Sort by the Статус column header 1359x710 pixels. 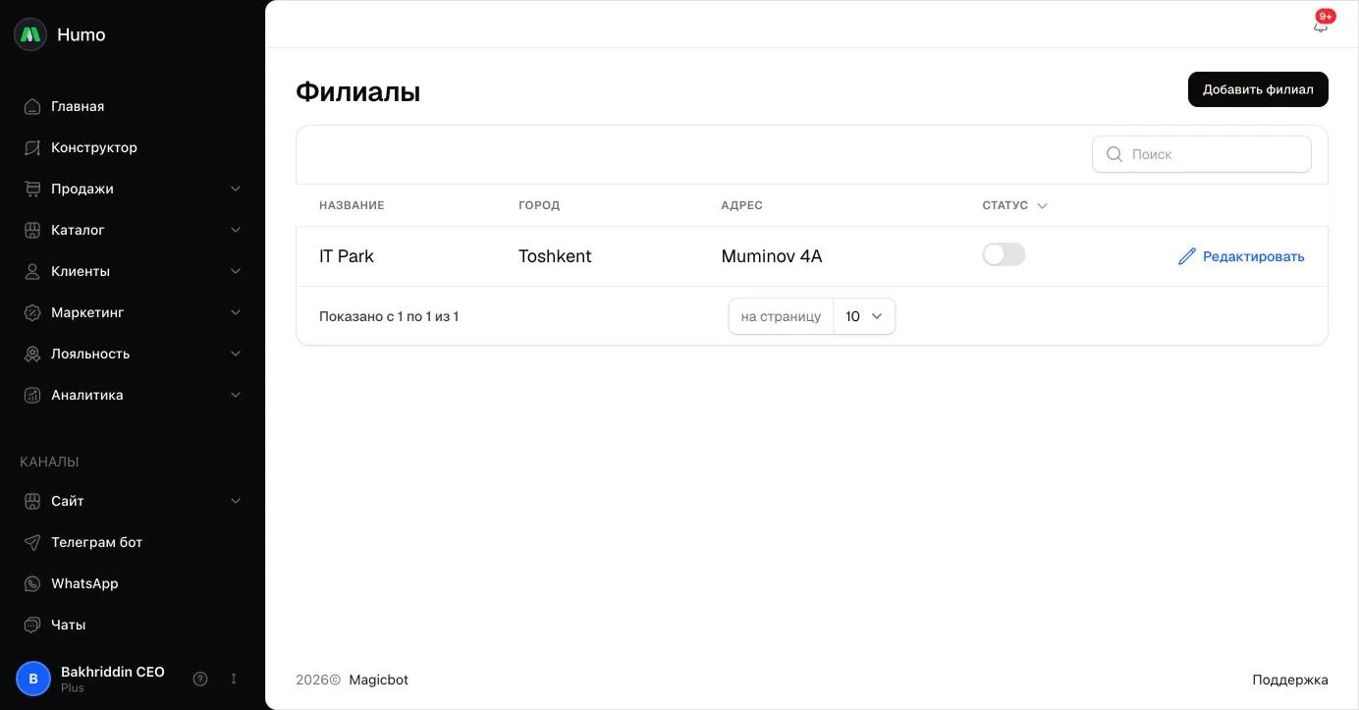pos(1015,205)
